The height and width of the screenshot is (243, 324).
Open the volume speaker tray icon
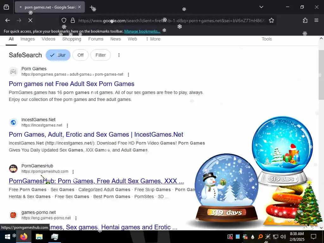[283, 237]
